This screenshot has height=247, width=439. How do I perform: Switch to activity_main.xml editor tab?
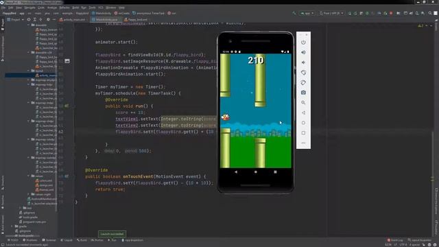coord(72,20)
